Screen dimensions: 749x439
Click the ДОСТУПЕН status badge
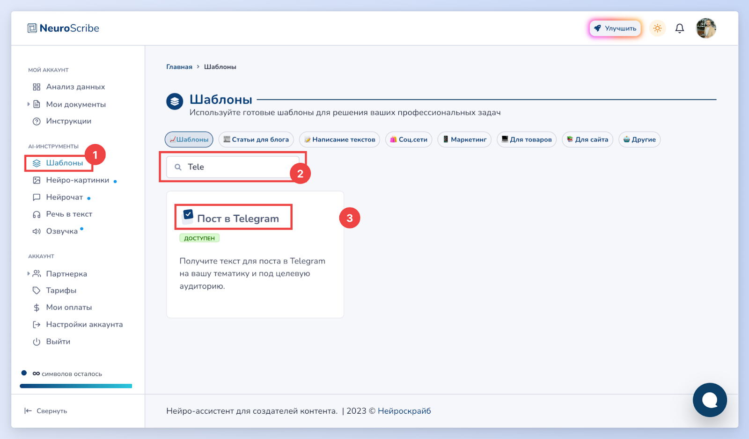tap(199, 238)
